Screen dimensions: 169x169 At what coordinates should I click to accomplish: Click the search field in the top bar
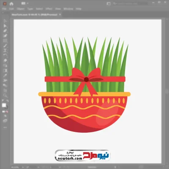coord(130,3)
